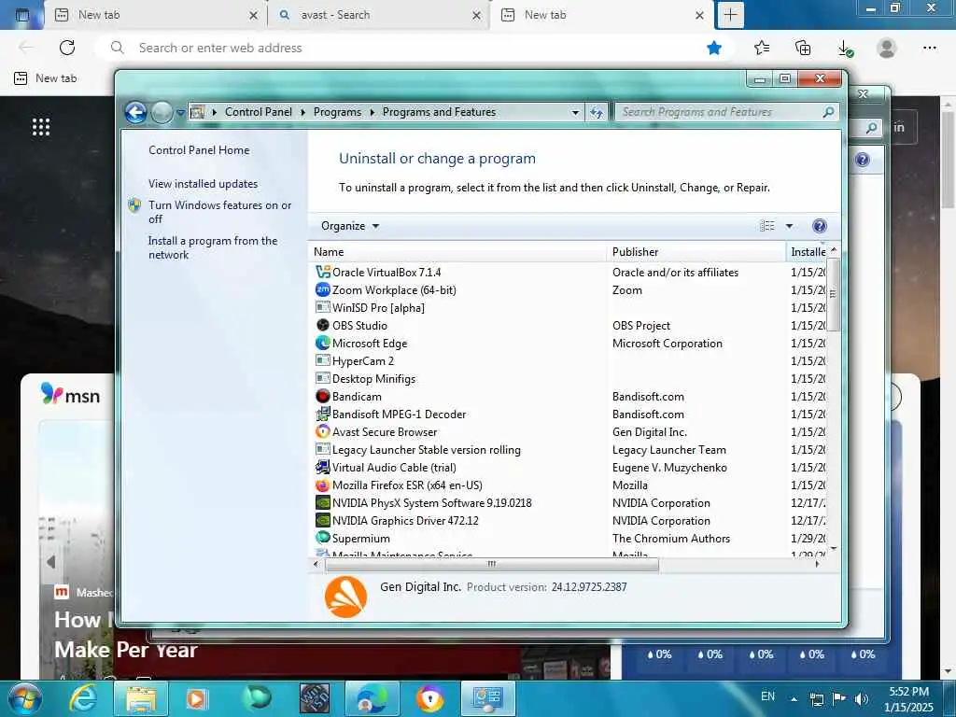Click the Virtual Audio Cable icon

click(x=322, y=467)
